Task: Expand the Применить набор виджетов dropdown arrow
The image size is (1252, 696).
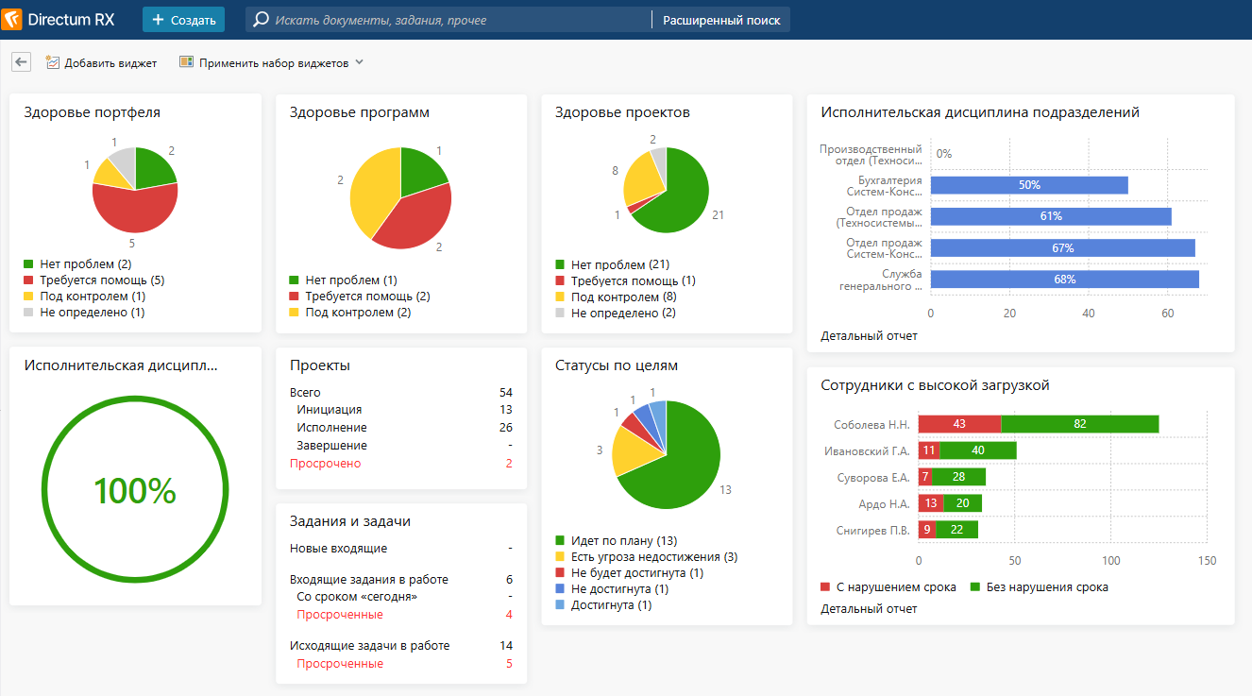Action: (359, 62)
